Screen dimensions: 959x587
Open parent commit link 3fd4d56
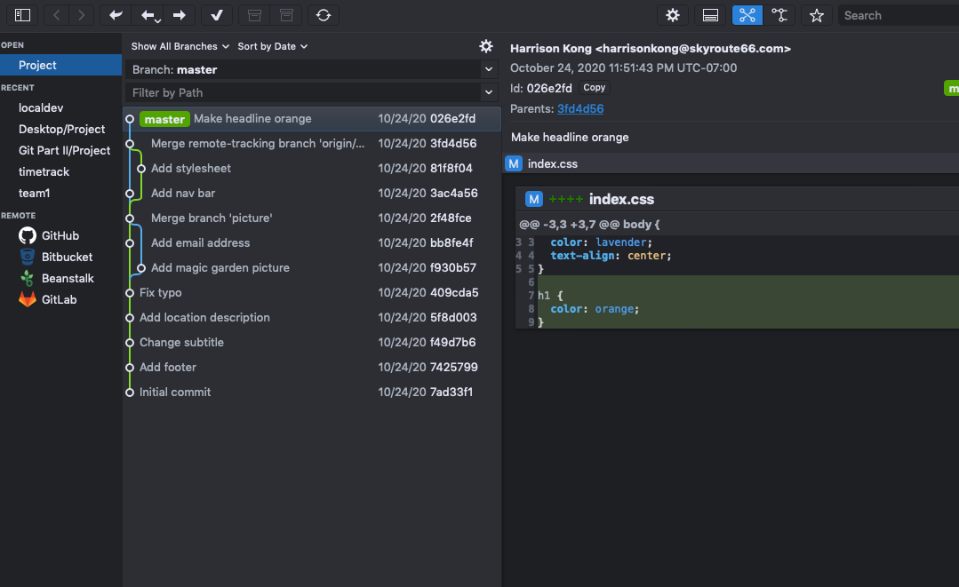click(579, 108)
